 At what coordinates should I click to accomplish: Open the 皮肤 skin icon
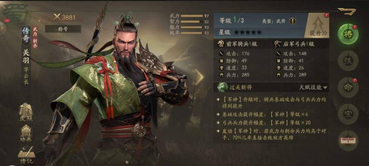click(x=26, y=112)
